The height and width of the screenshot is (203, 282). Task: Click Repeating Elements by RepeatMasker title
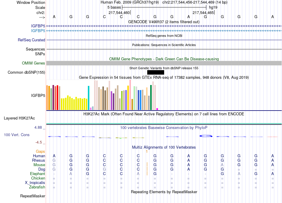tap(164, 192)
